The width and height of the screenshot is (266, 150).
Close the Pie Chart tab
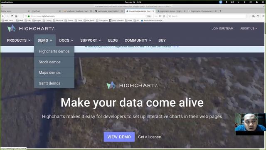tap(60, 11)
